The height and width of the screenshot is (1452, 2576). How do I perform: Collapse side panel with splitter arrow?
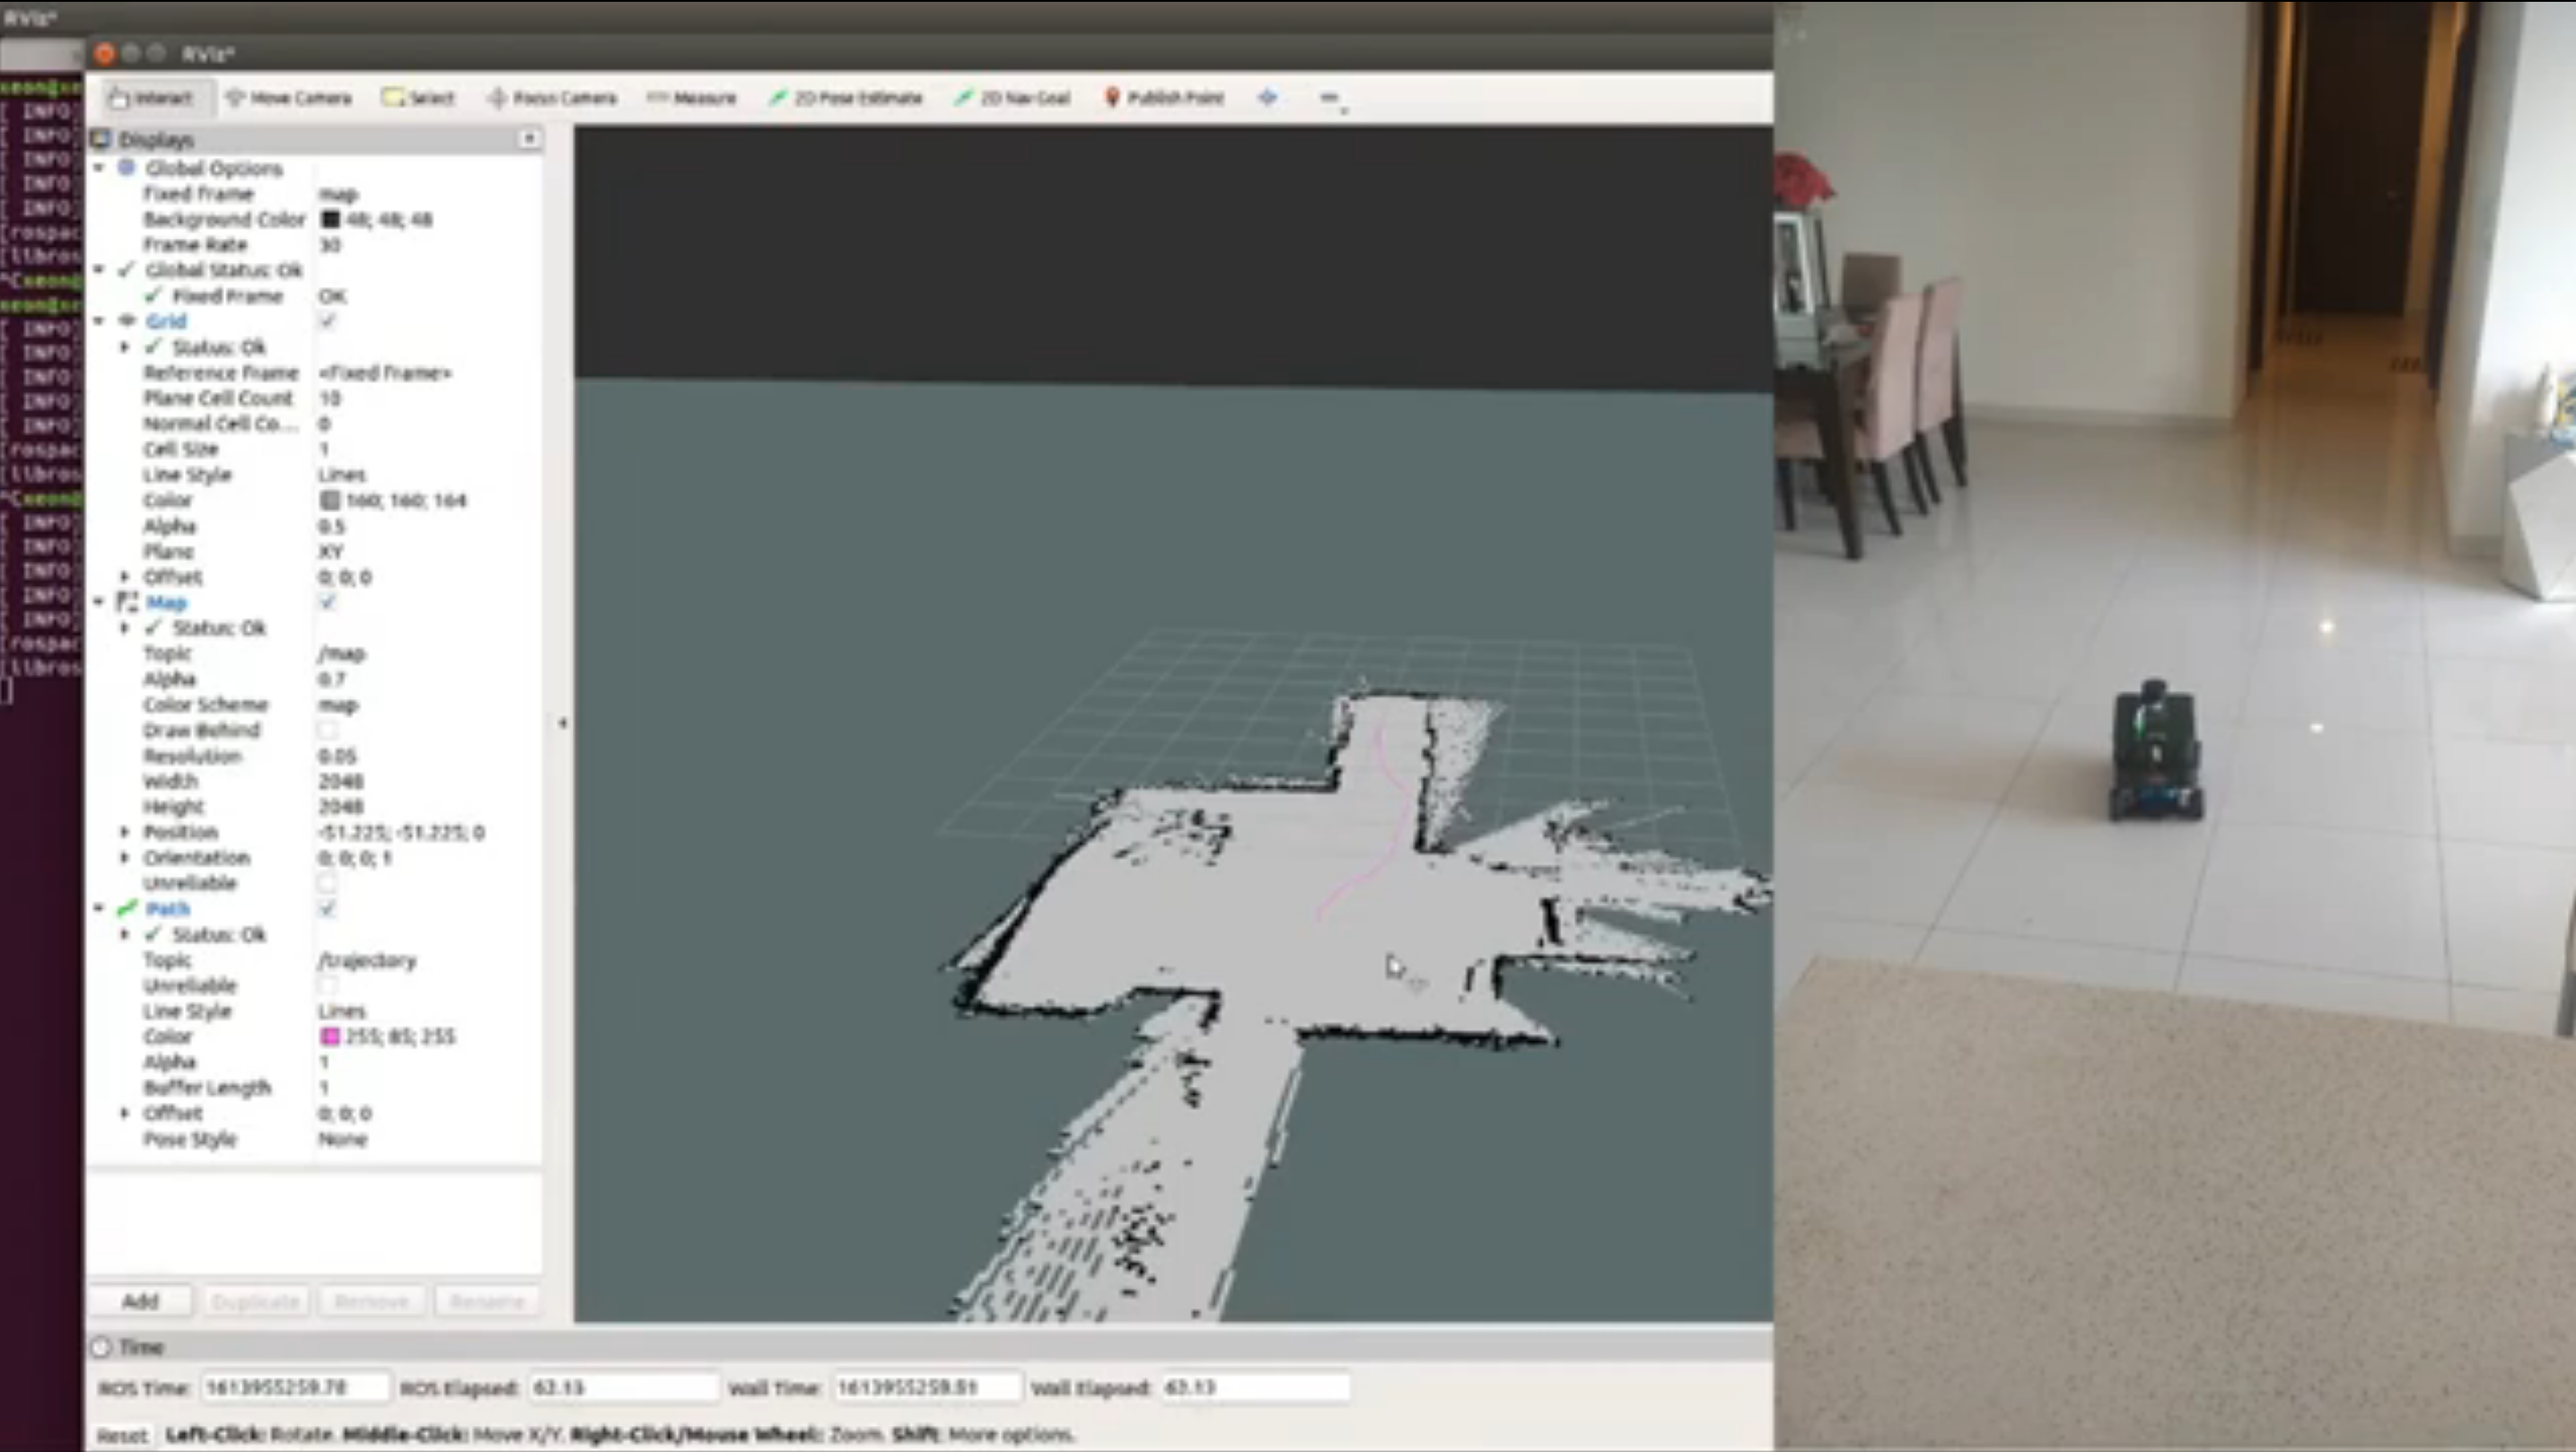(562, 722)
